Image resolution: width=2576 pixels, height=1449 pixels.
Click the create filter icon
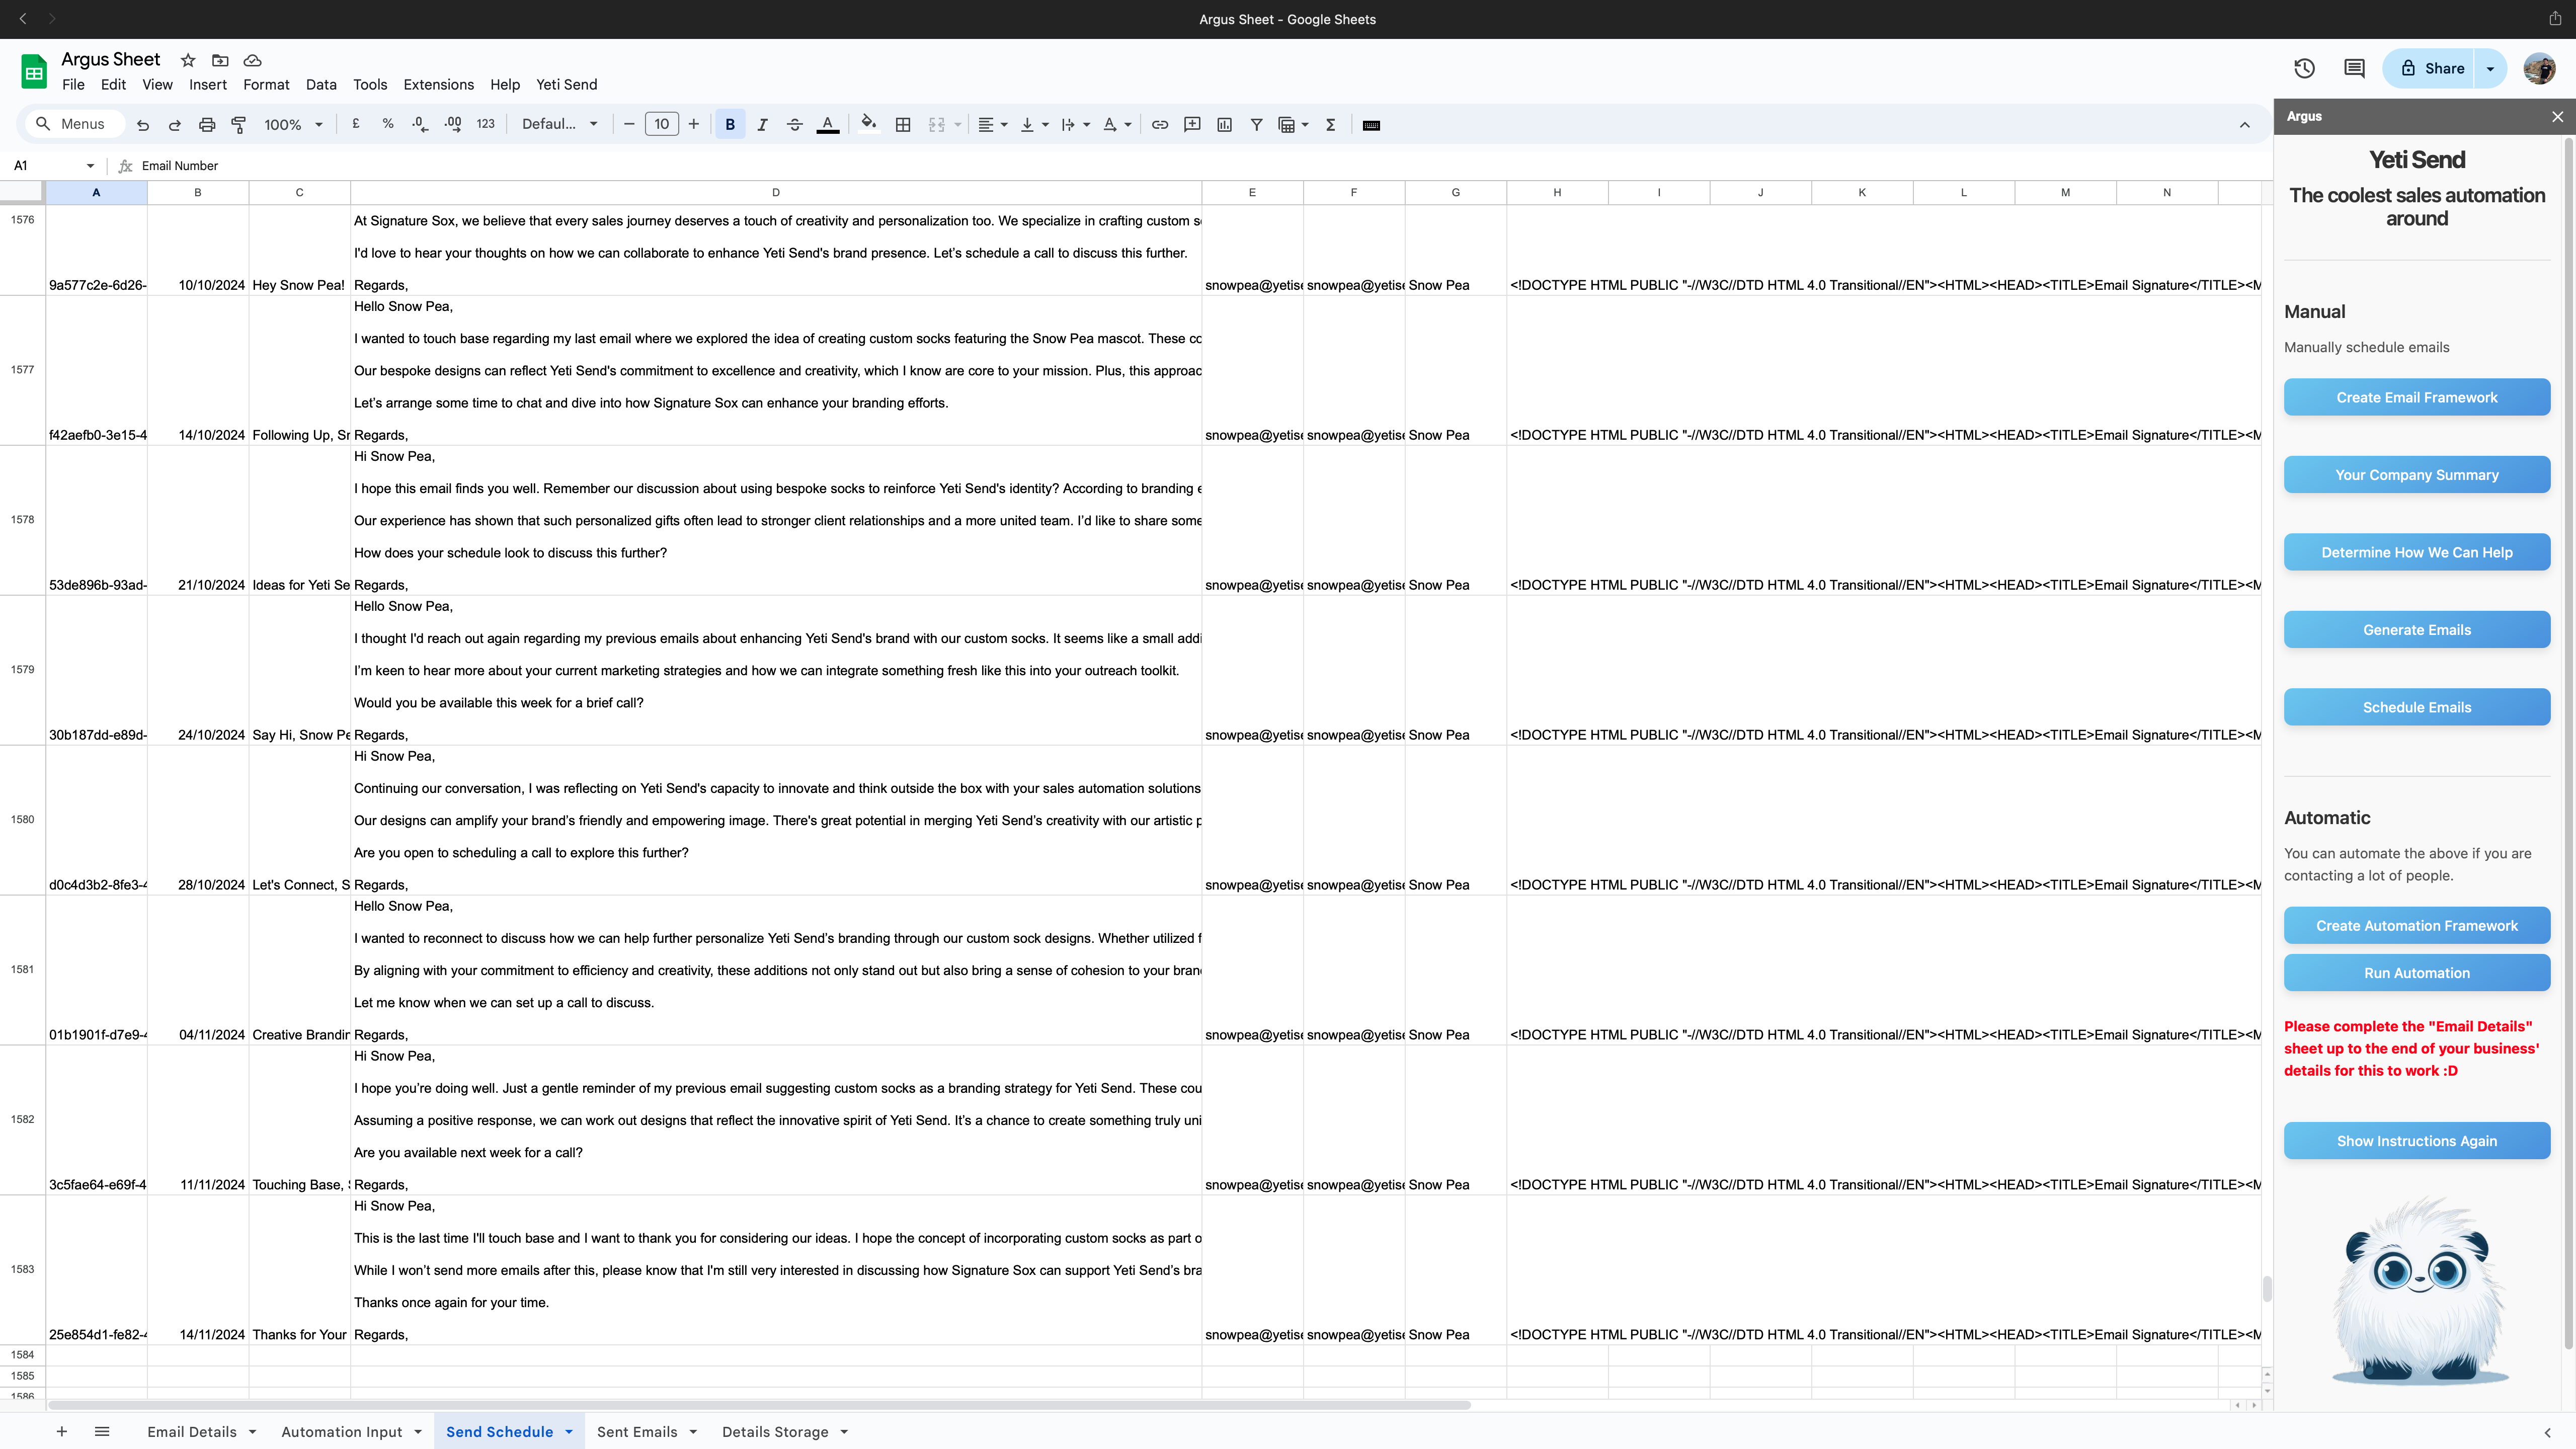(1256, 124)
